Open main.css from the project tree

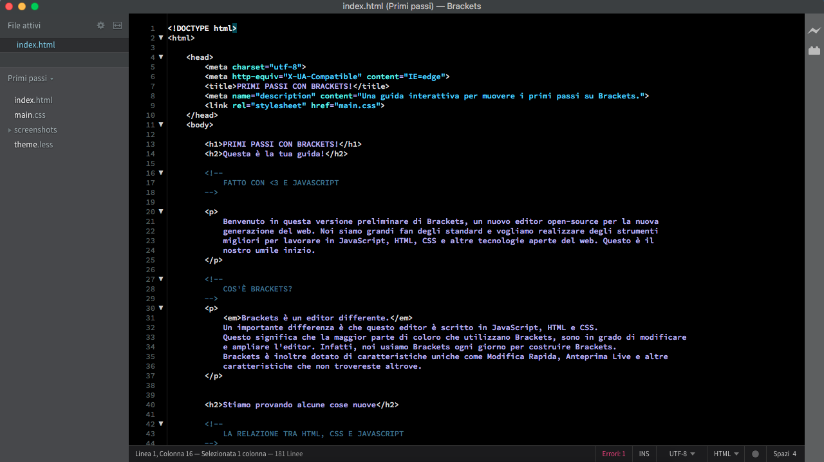pyautogui.click(x=30, y=115)
